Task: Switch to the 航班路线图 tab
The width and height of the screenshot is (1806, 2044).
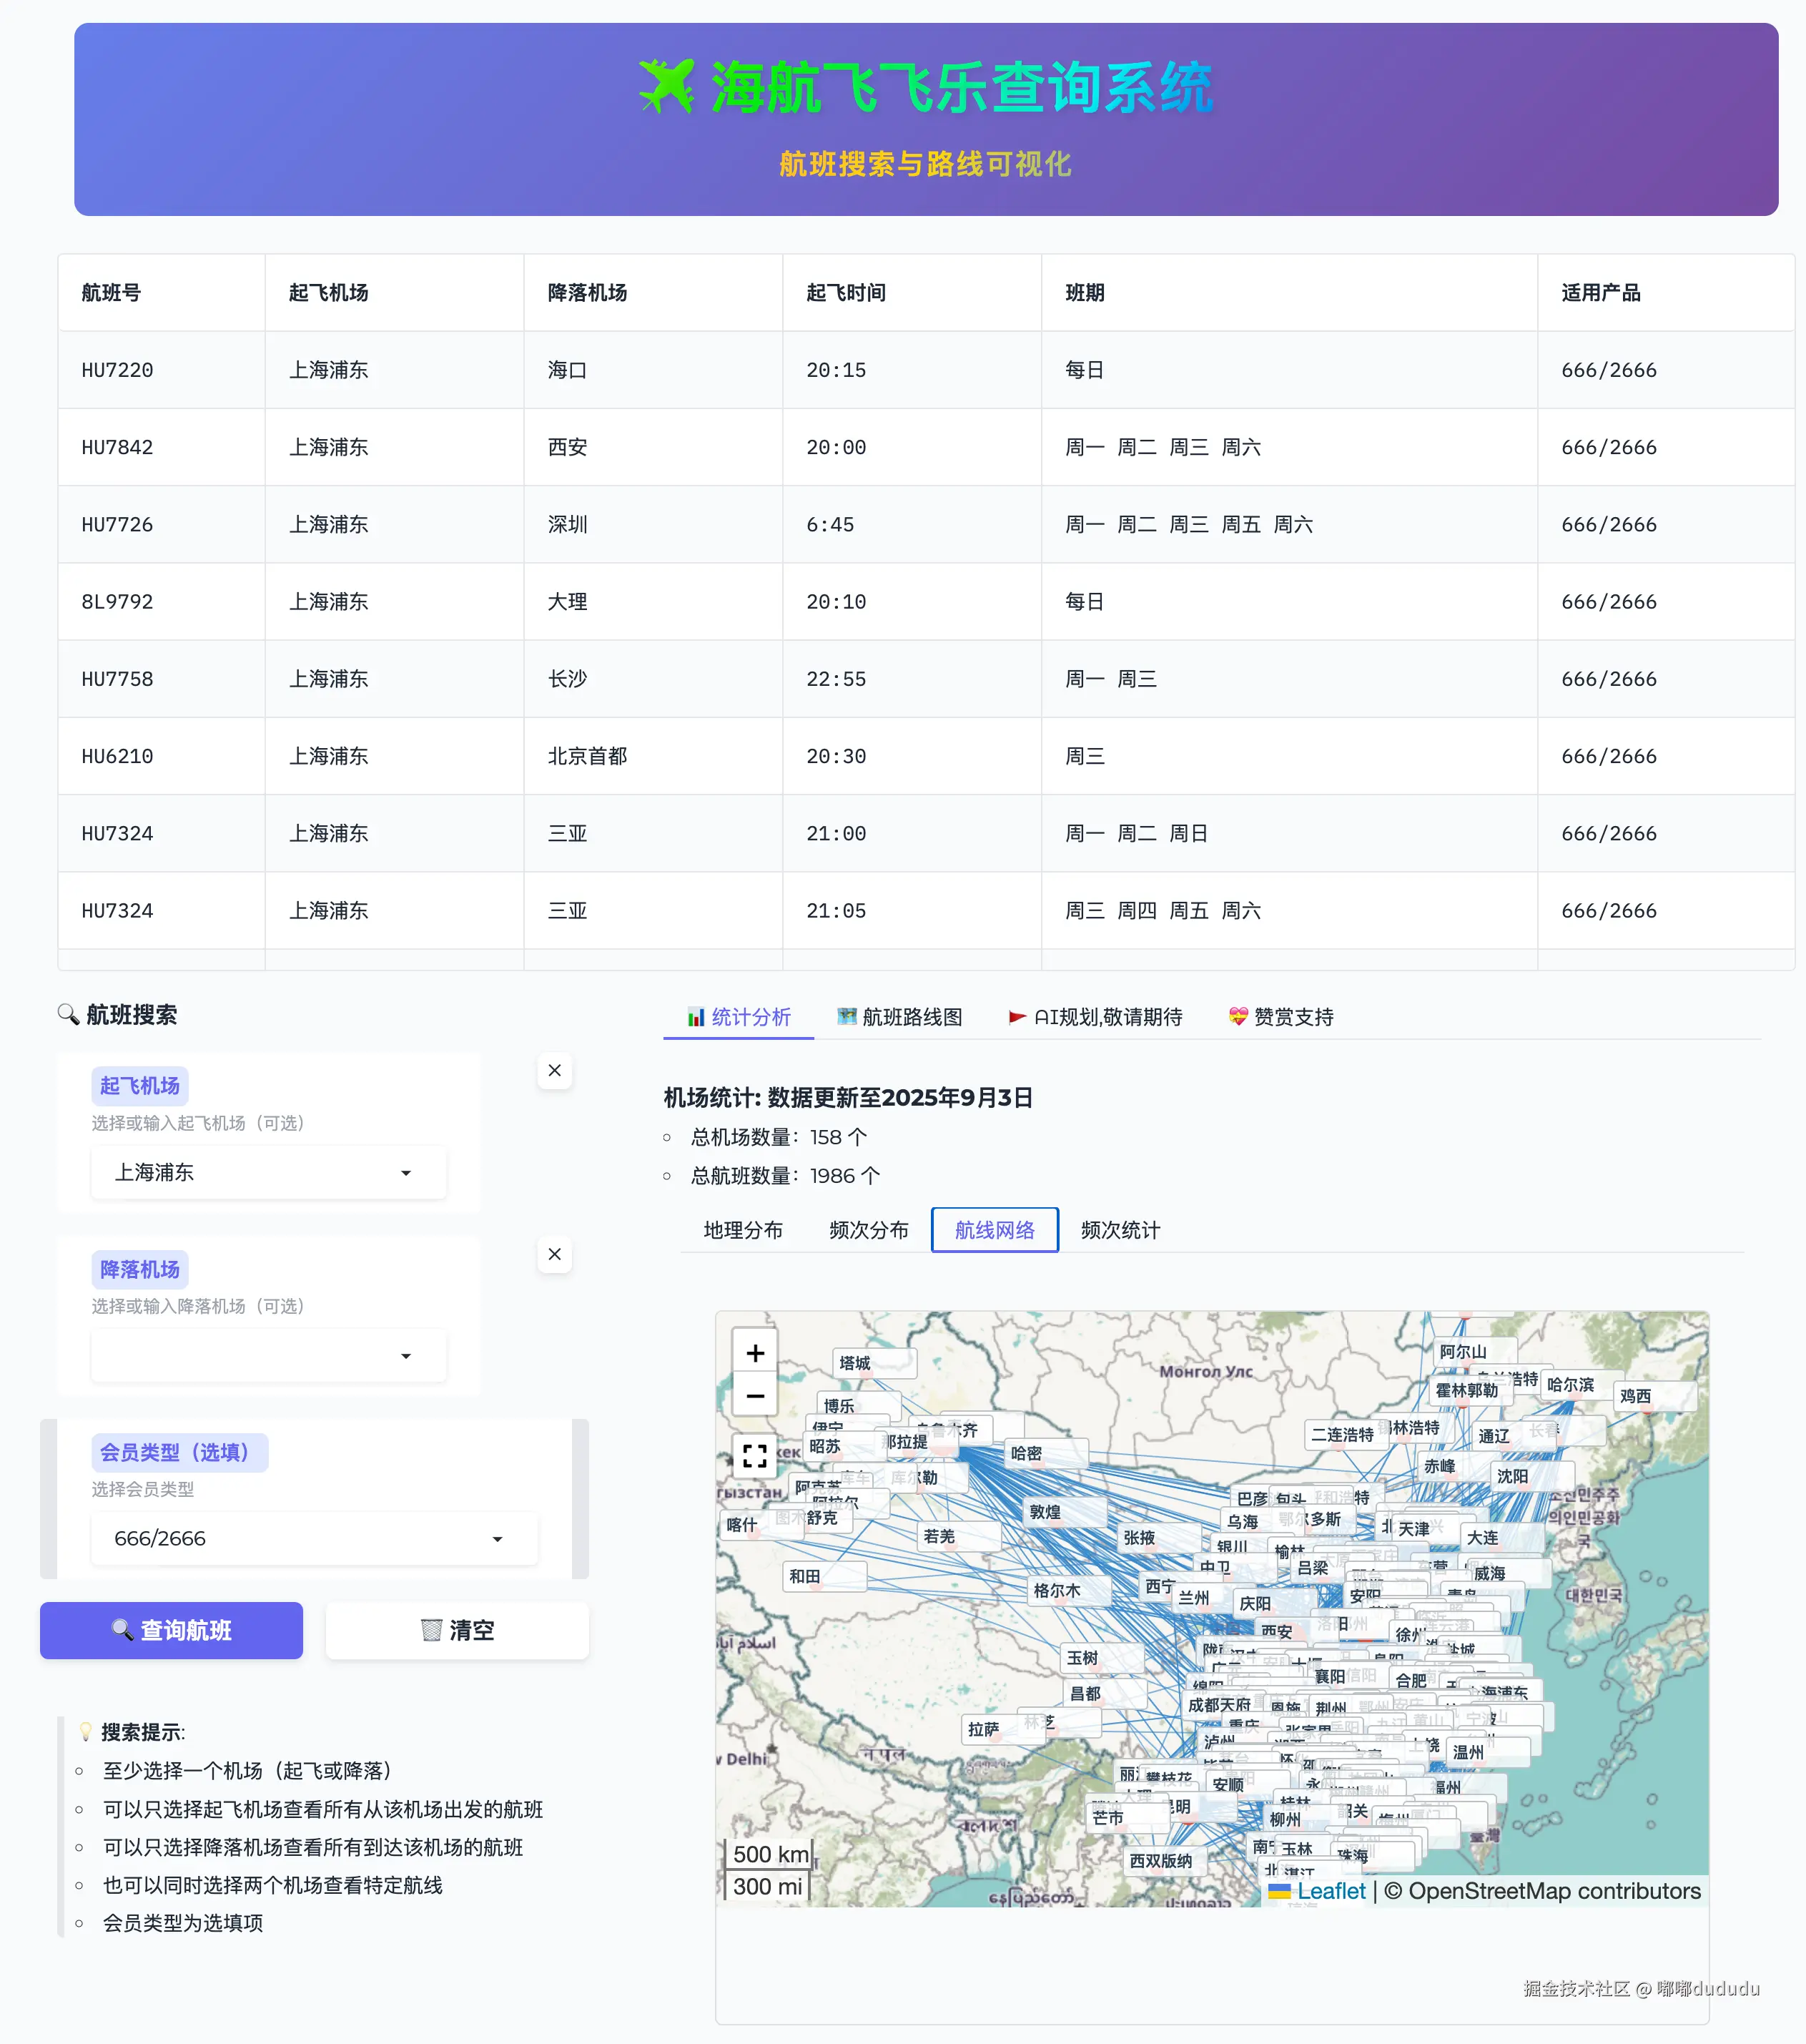Action: 899,1017
